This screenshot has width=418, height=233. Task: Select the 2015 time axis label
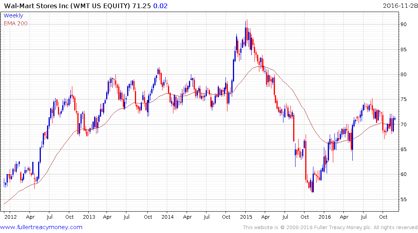coord(246,217)
